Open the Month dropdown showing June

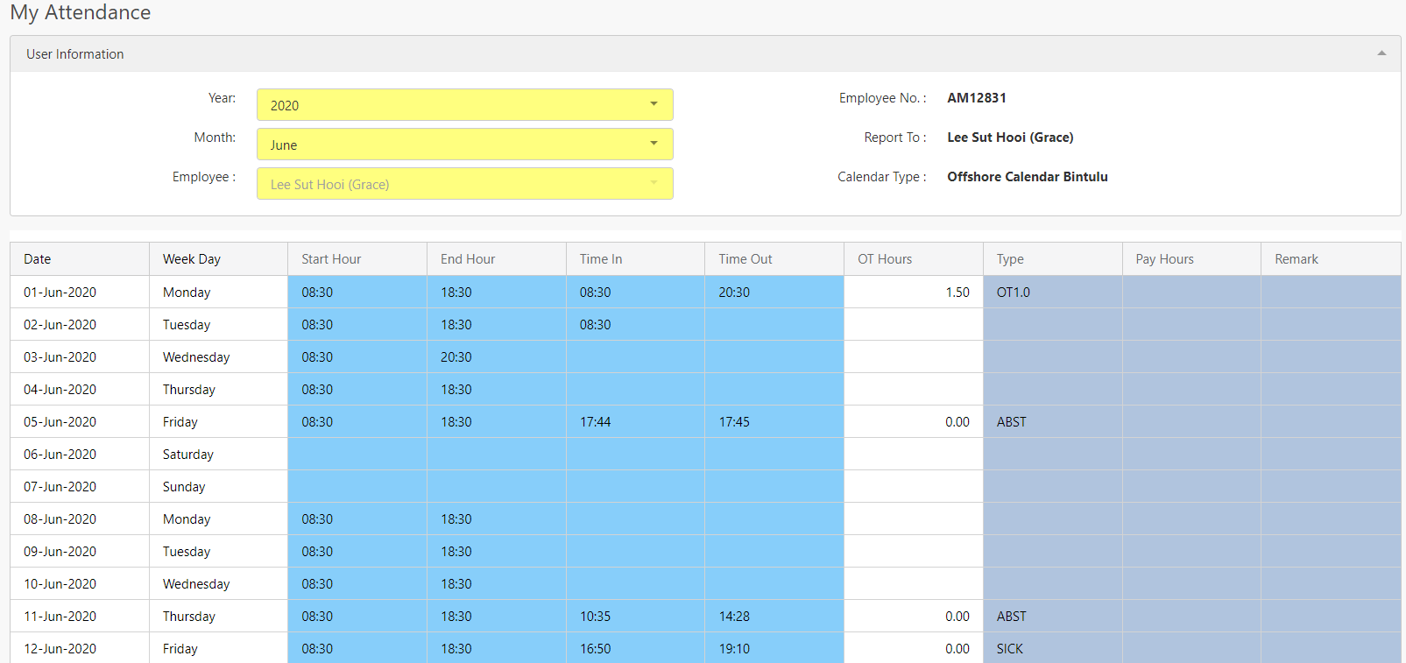pos(464,145)
